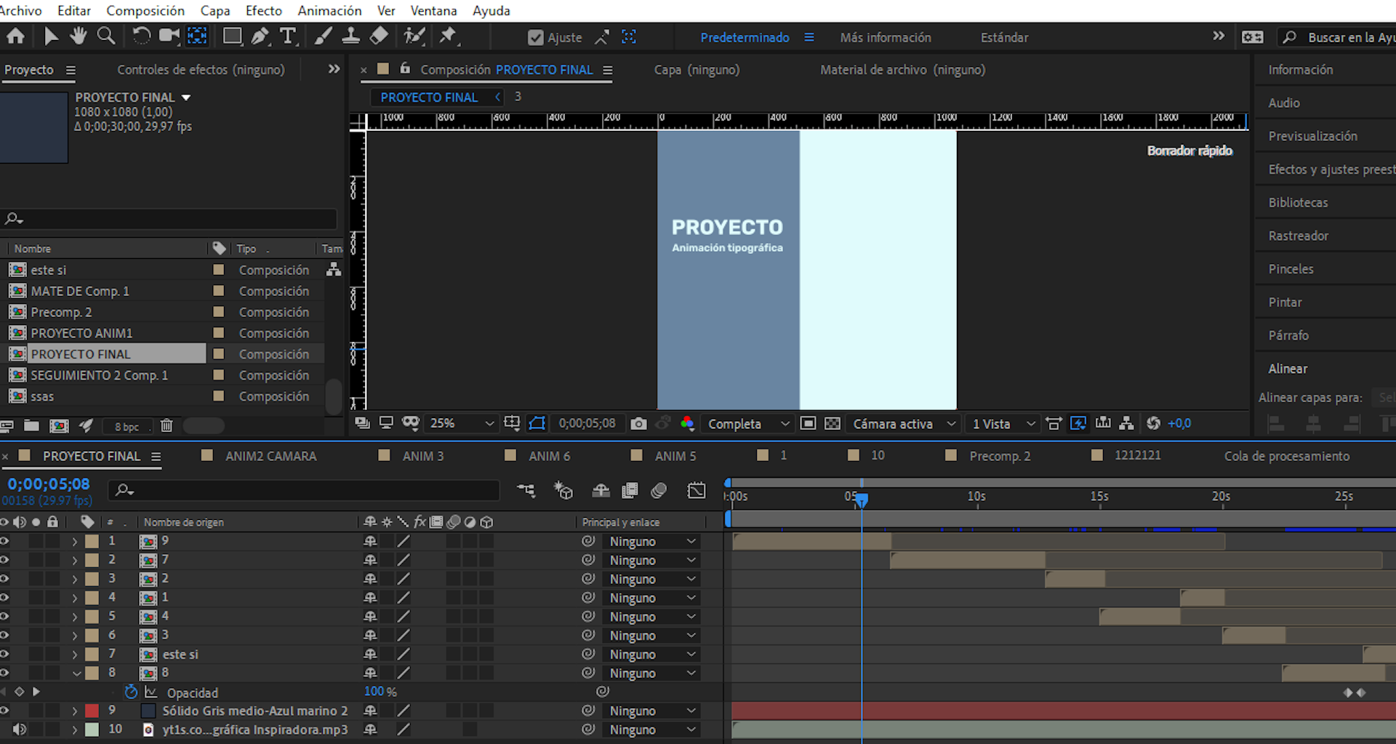
Task: Switch to the ANIM2 CAMARA timeline tab
Action: (x=270, y=456)
